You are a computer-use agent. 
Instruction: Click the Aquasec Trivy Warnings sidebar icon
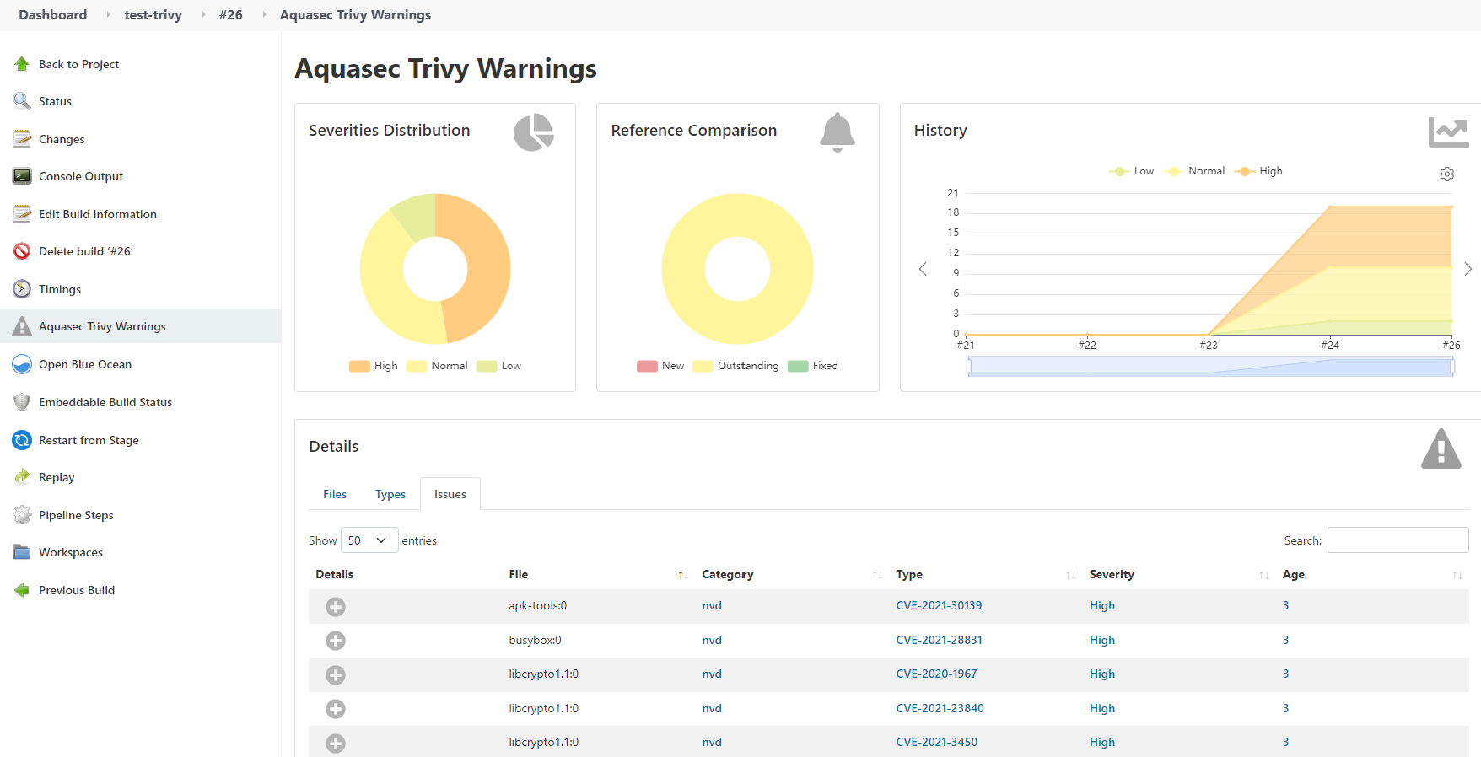22,326
